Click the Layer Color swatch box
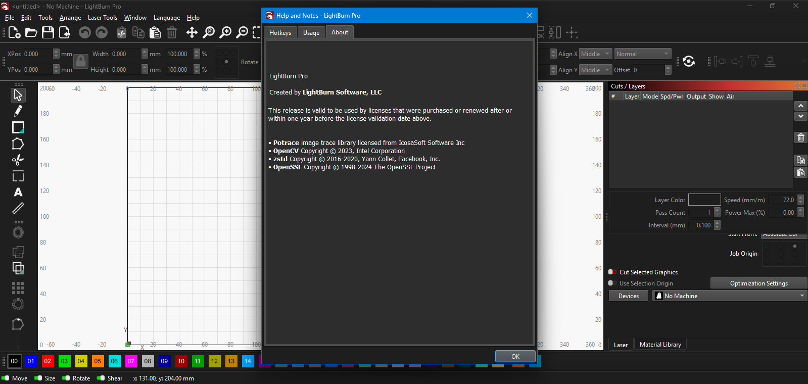Viewport: 808px width, 384px height. point(704,200)
